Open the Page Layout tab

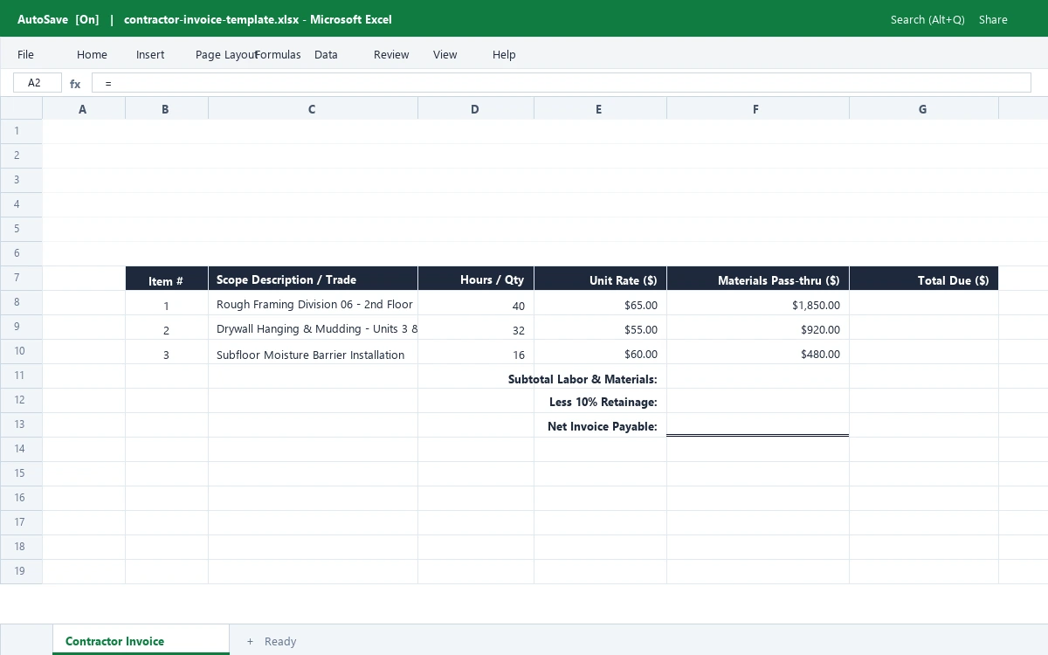coord(225,54)
